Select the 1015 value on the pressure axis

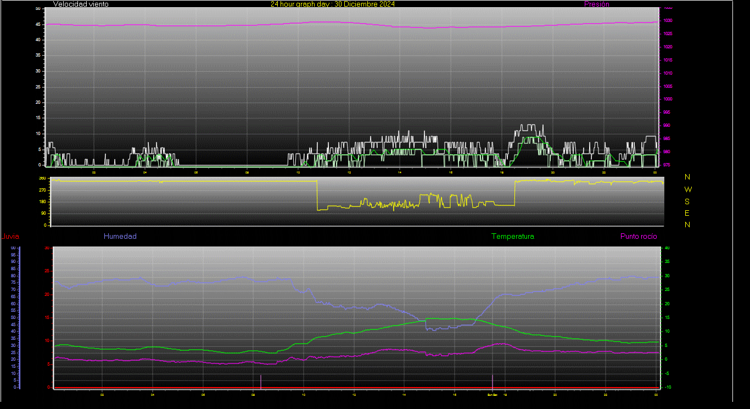pos(668,60)
